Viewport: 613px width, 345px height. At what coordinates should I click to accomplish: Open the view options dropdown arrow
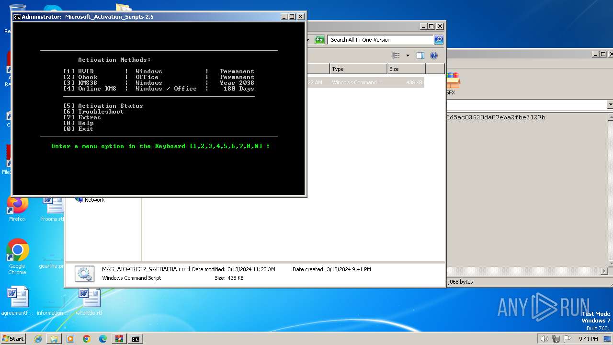408,56
